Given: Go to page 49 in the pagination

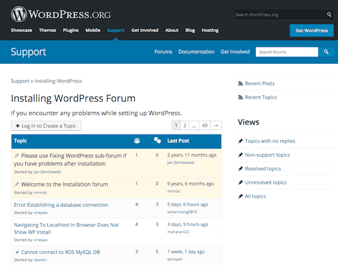Looking at the screenshot, I should pyautogui.click(x=205, y=126).
